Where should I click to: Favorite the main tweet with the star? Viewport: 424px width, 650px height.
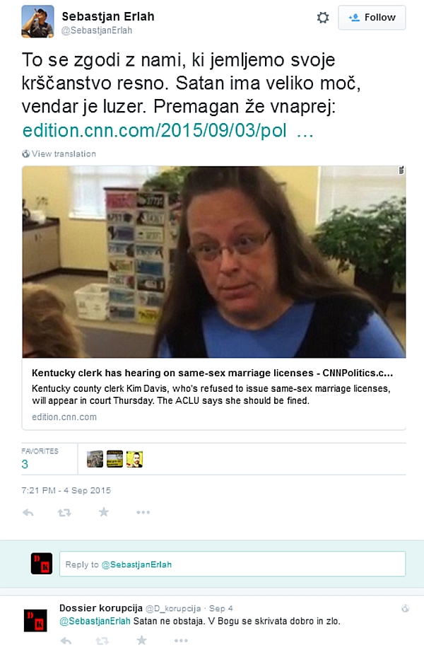(103, 512)
